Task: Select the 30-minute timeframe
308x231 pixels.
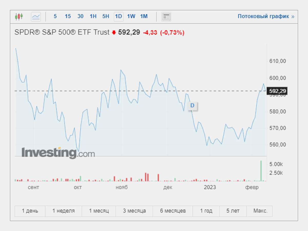Action: click(80, 16)
